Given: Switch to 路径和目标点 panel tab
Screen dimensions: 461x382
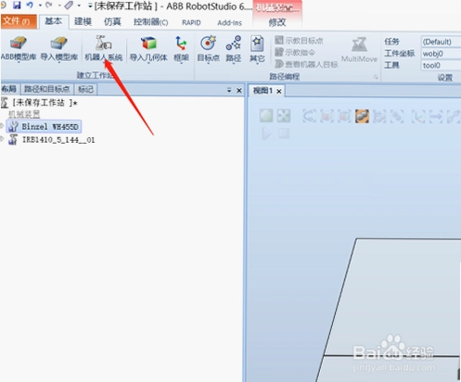Looking at the screenshot, I should 47,89.
